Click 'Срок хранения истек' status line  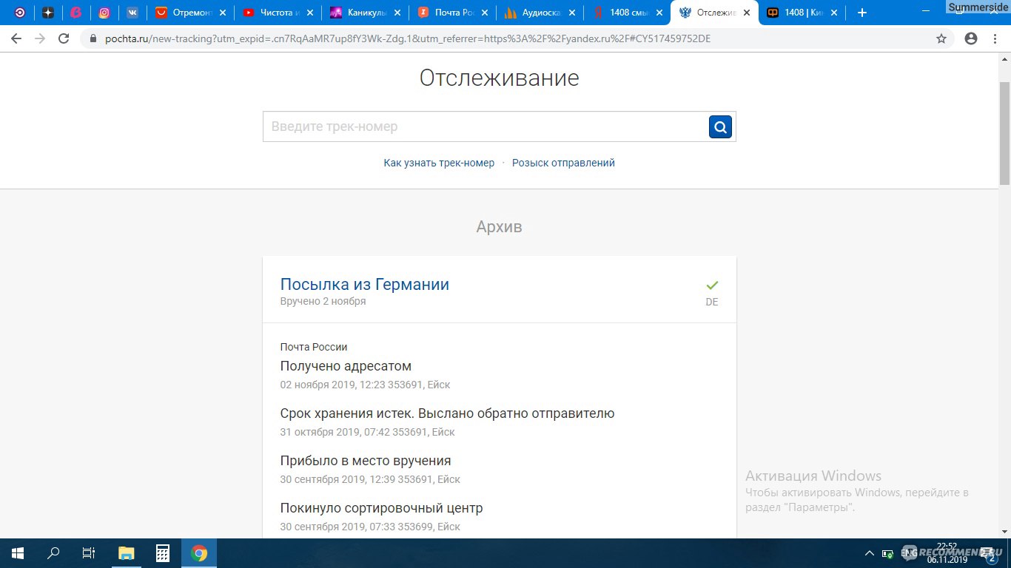point(447,413)
